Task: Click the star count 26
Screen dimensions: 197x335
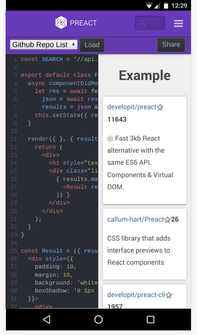Action: tap(175, 219)
